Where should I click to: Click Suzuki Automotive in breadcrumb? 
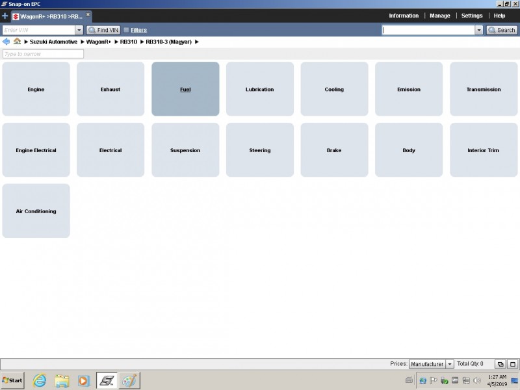pyautogui.click(x=53, y=42)
